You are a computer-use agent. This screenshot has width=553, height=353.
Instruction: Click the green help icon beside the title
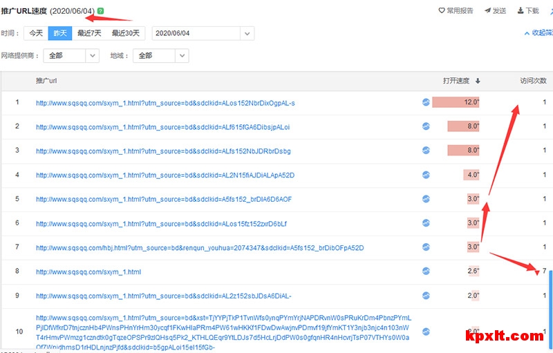pyautogui.click(x=101, y=11)
